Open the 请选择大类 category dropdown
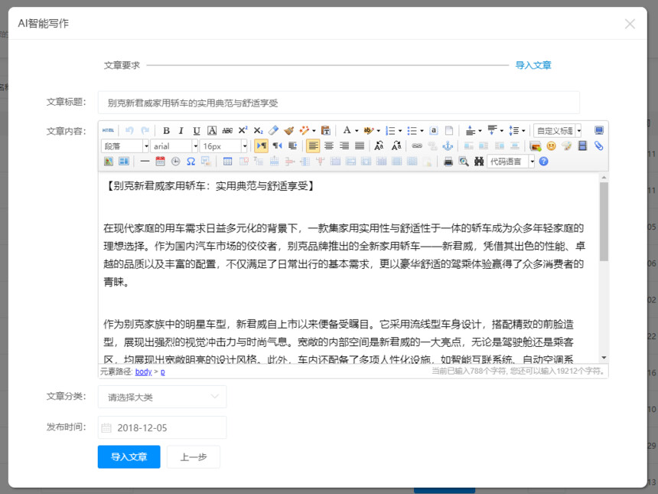 click(162, 397)
